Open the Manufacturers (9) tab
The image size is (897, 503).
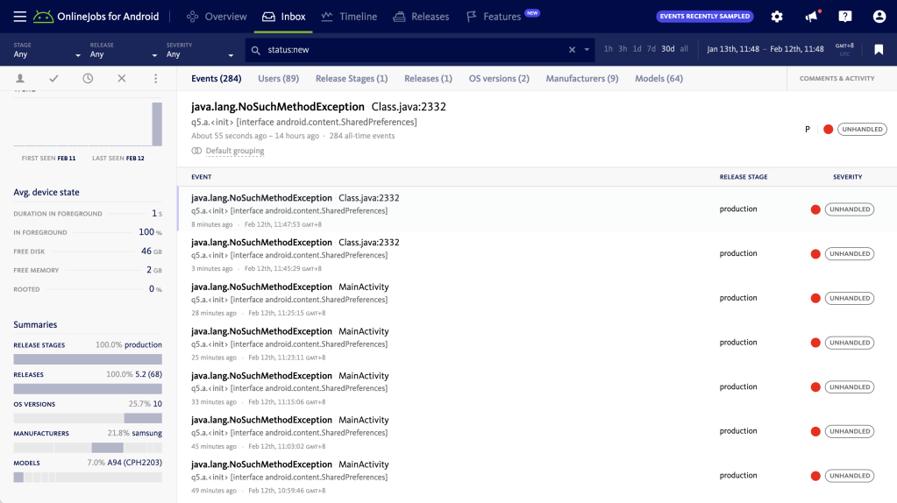click(581, 79)
